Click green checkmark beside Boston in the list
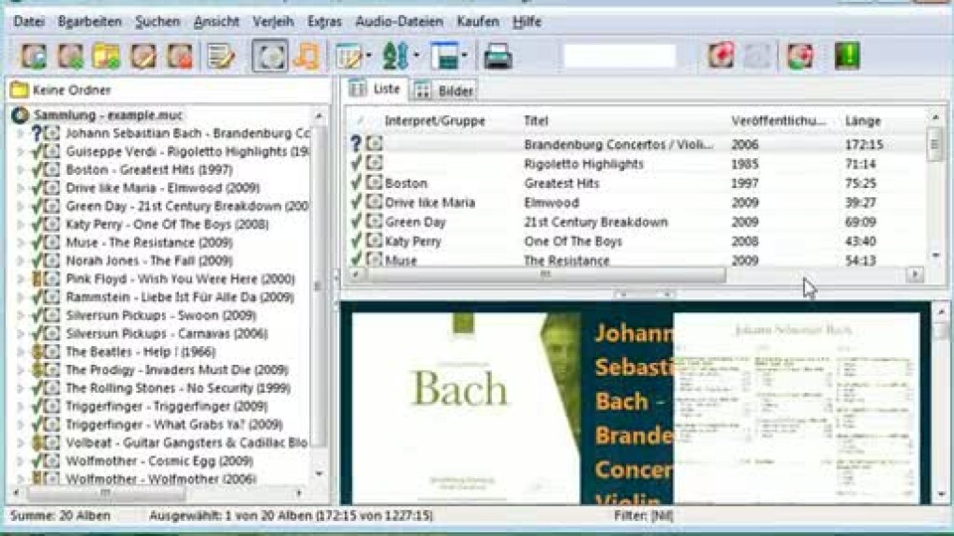 (x=356, y=183)
